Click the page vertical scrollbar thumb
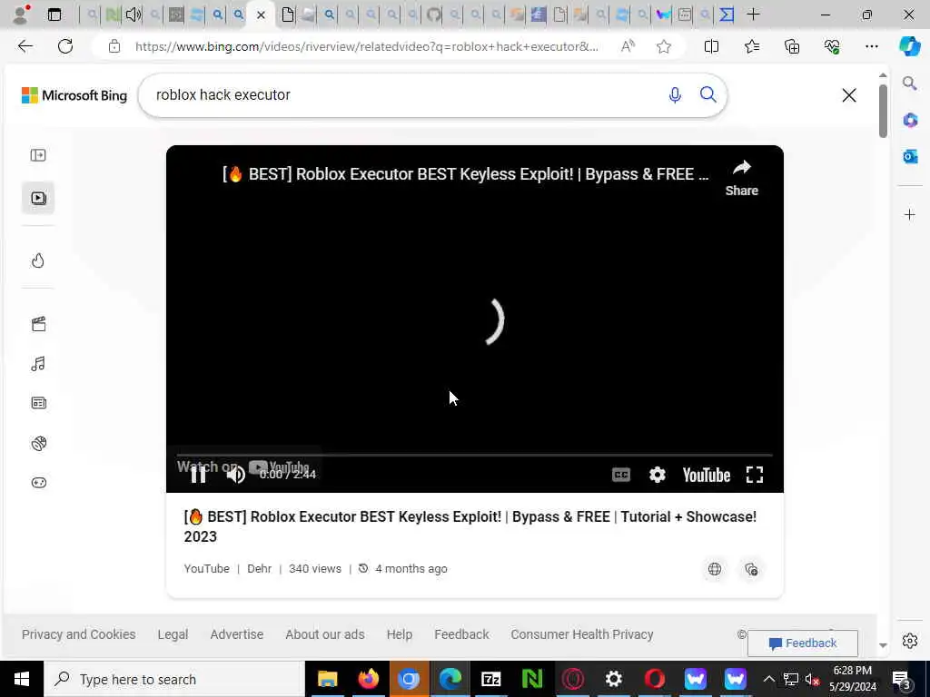 [x=883, y=112]
